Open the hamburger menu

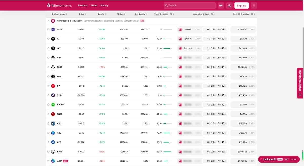point(254,5)
